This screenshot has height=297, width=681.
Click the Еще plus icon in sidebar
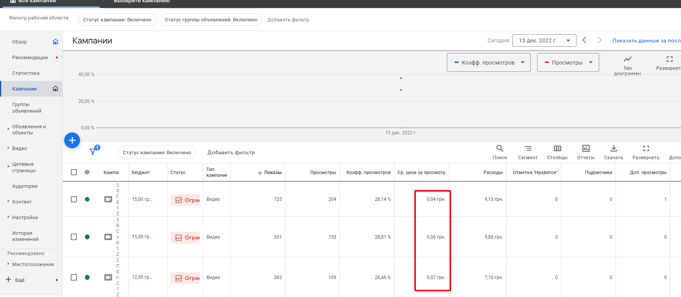(x=8, y=279)
